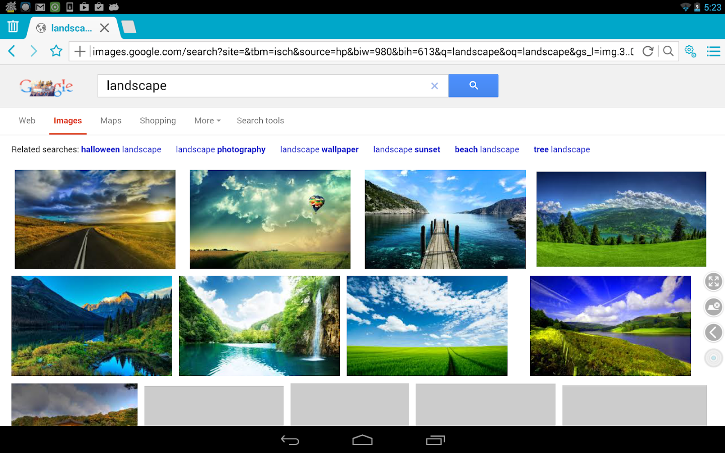Clear the search field with the X
Viewport: 725px width, 453px height.
[434, 86]
